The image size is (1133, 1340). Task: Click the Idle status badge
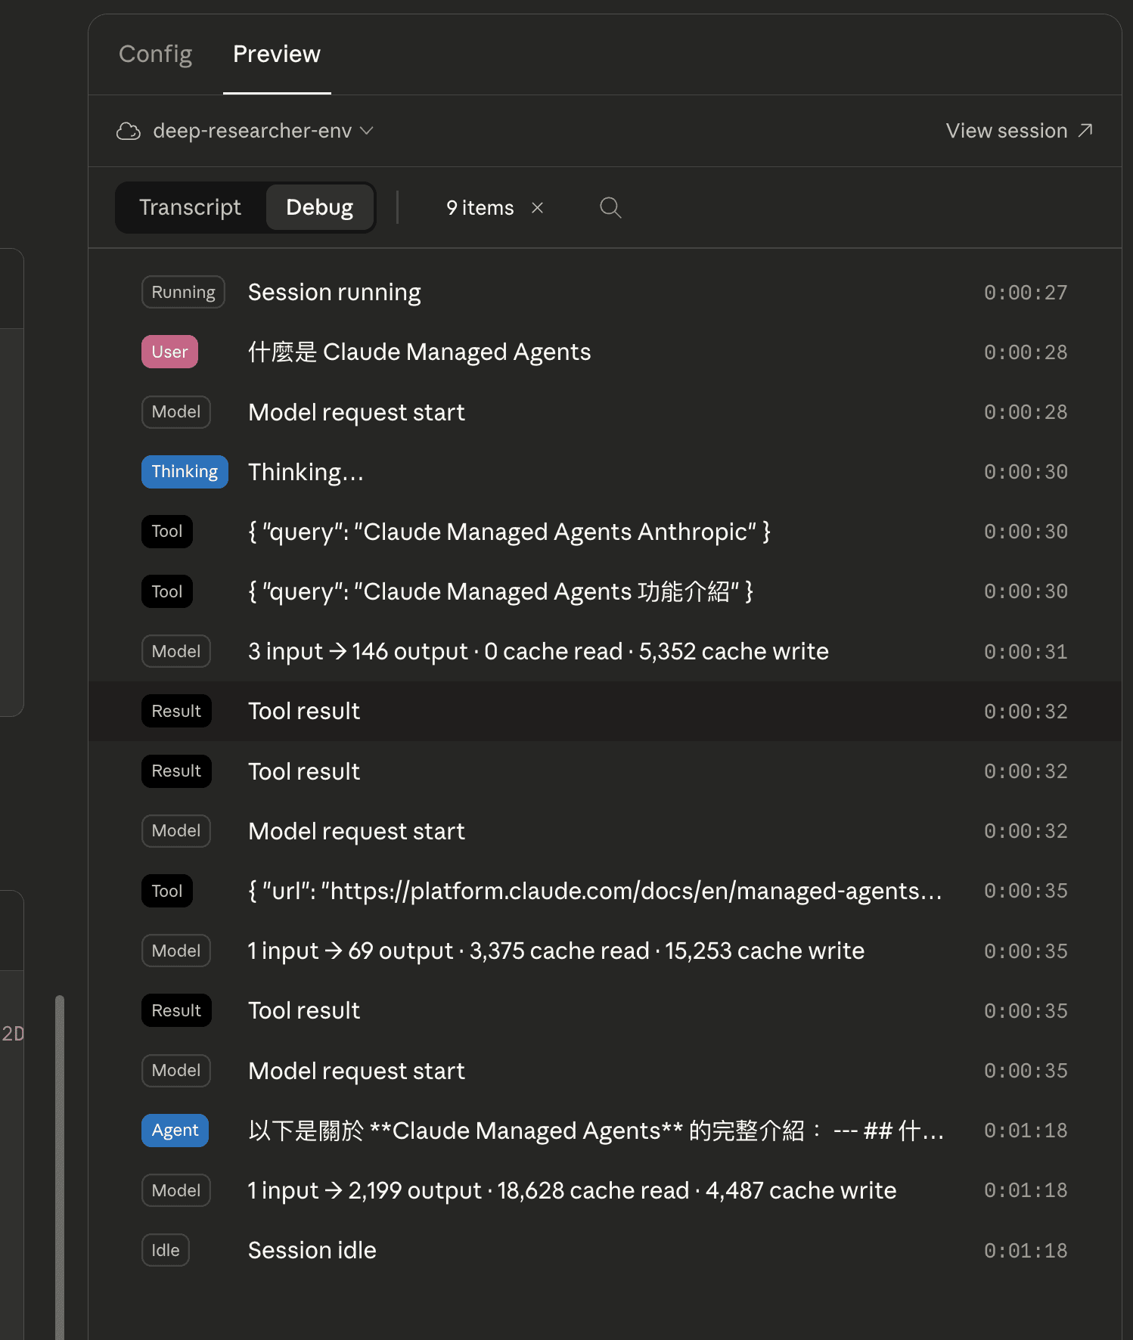point(165,1250)
